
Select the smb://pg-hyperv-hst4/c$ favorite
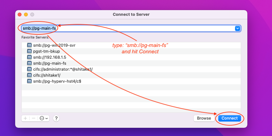click(131, 81)
